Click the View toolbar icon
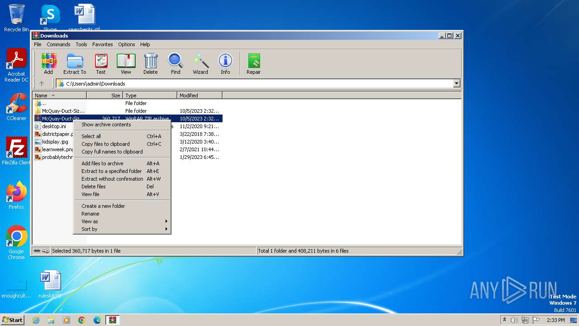Image resolution: width=579 pixels, height=326 pixels. point(126,64)
